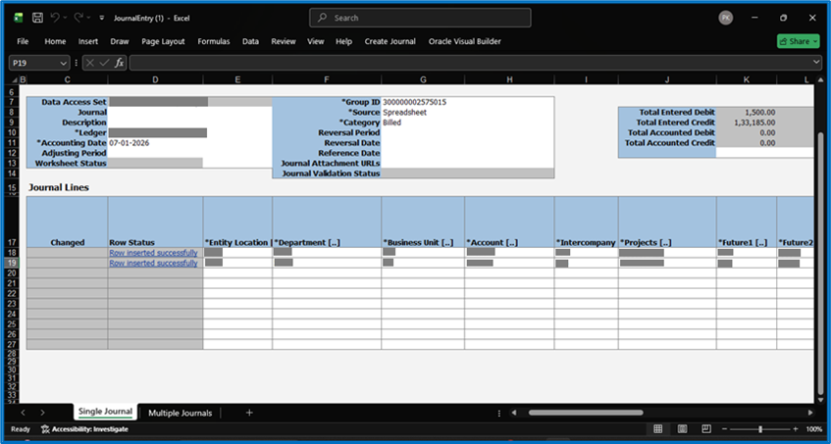Click the Enter checkmark formula bar icon
The width and height of the screenshot is (831, 444).
[104, 63]
